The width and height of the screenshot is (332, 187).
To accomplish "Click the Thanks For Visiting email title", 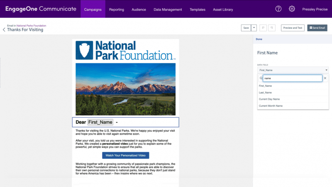I will click(x=25, y=30).
